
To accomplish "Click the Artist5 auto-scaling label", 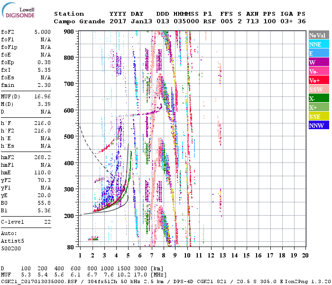I will [12, 241].
